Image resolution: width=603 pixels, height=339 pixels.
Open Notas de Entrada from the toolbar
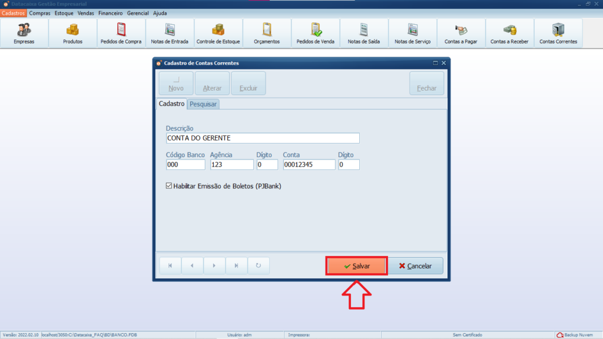coord(170,33)
